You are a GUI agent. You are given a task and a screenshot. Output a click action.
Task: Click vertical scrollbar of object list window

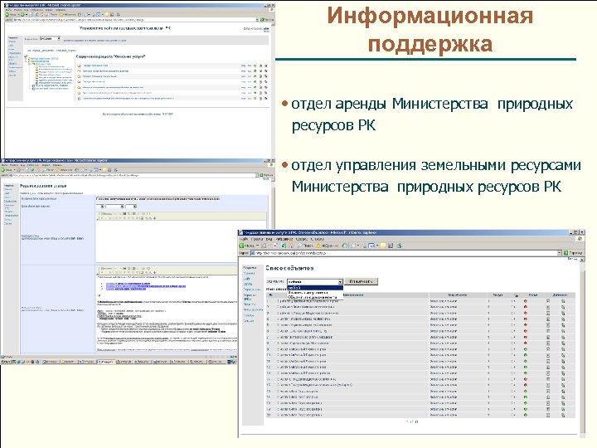pos(582,347)
